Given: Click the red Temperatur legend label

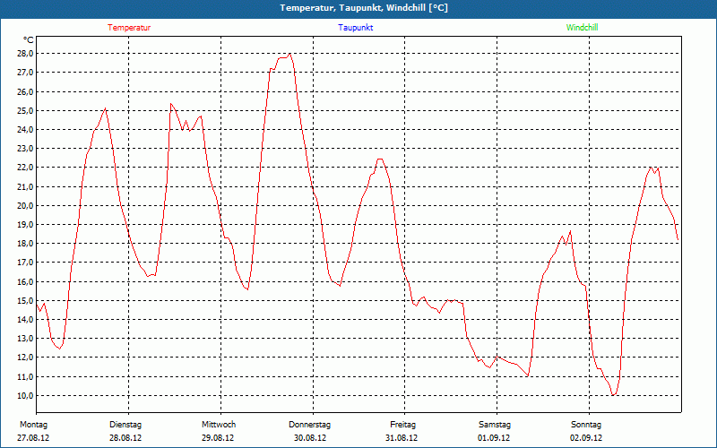Looking at the screenshot, I should pyautogui.click(x=129, y=28).
